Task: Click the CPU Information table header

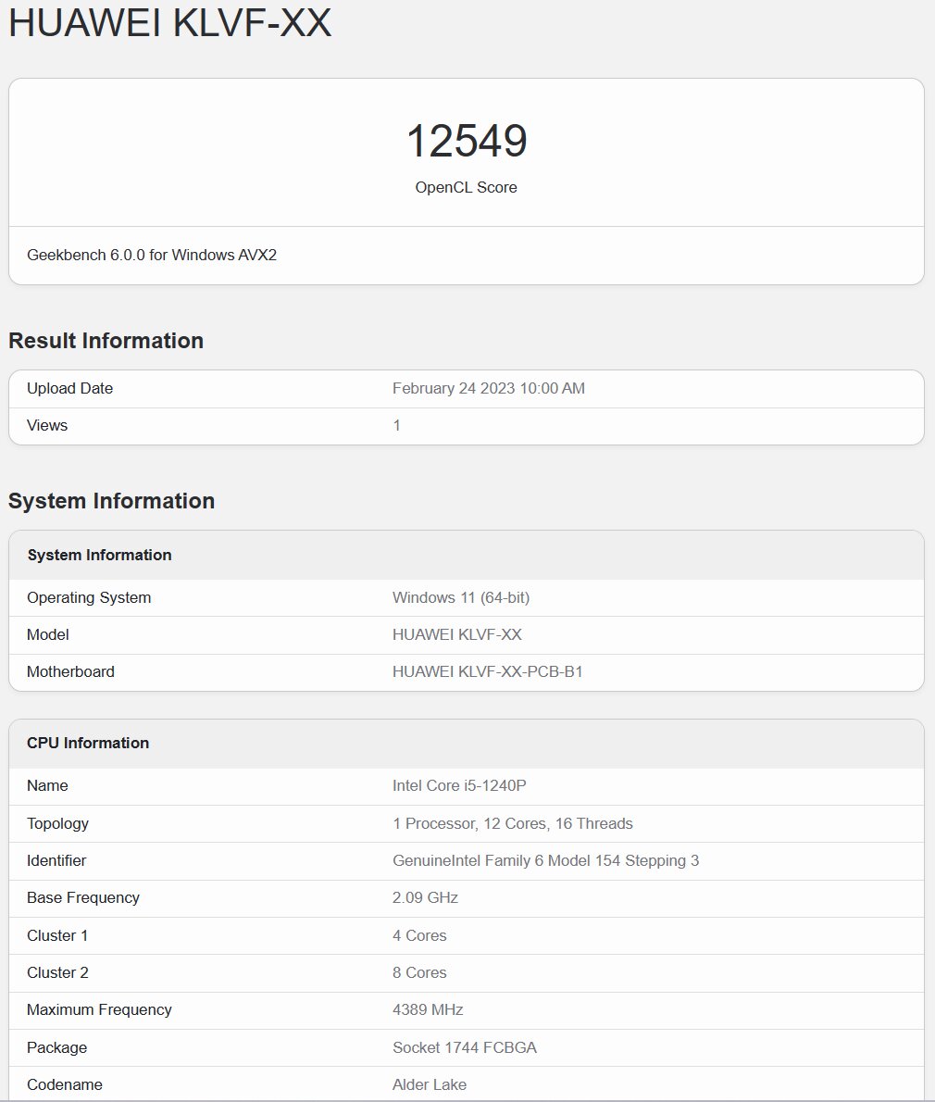Action: pyautogui.click(x=88, y=744)
